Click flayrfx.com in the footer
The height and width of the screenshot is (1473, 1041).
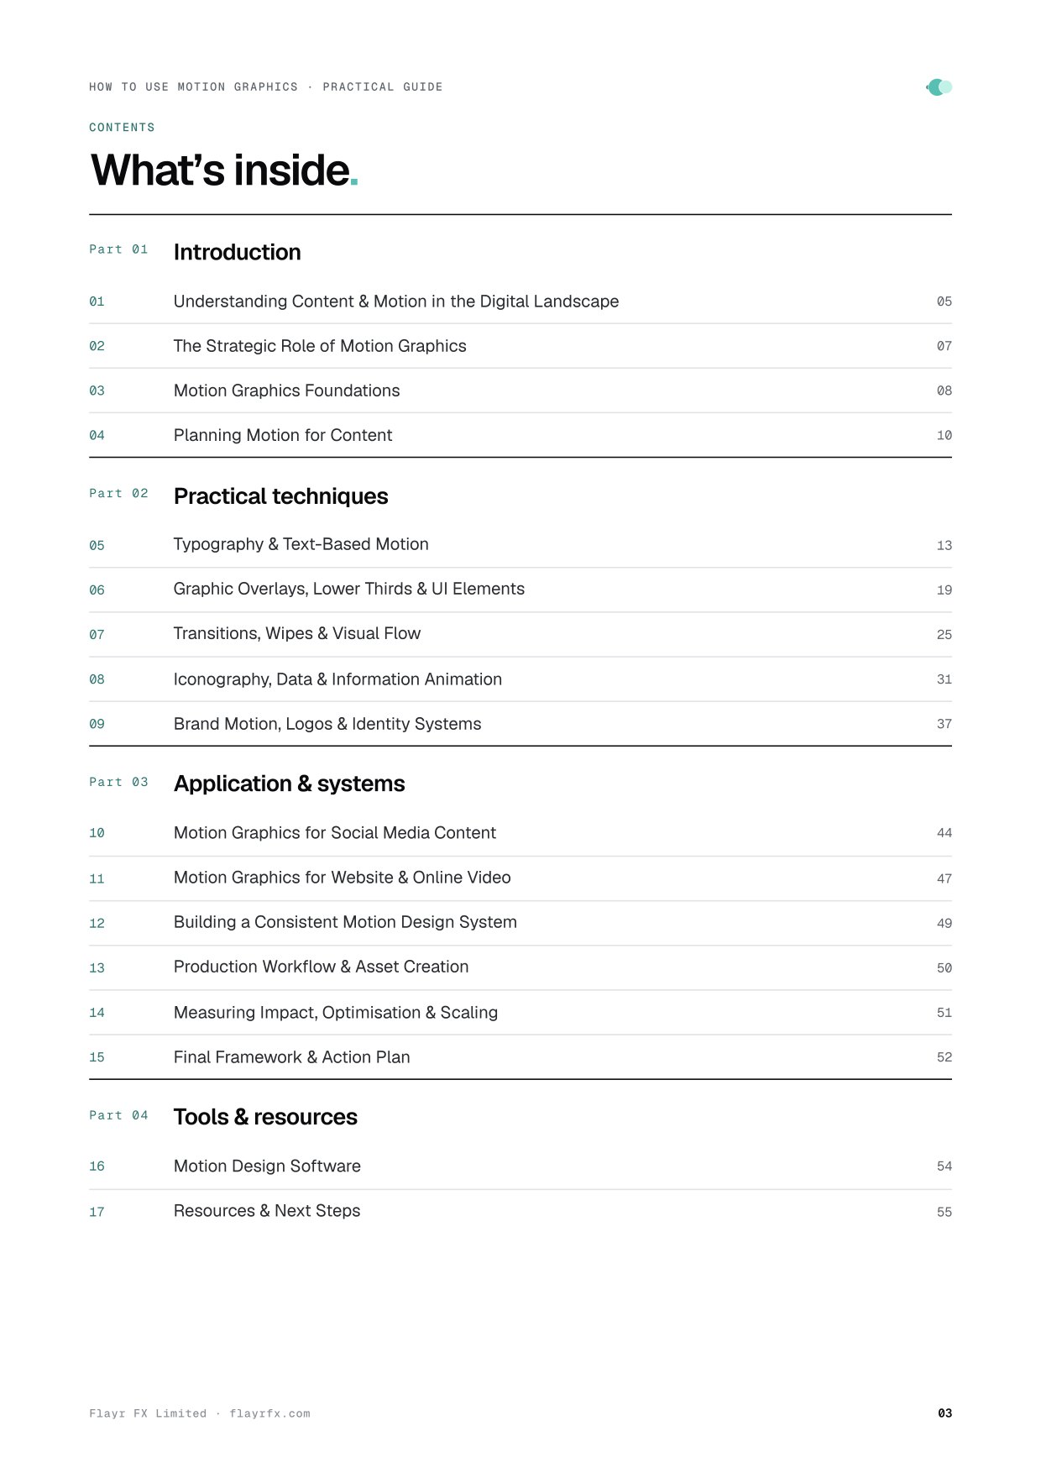point(269,1413)
